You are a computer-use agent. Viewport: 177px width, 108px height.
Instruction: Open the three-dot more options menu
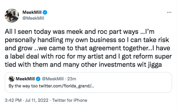(169, 12)
